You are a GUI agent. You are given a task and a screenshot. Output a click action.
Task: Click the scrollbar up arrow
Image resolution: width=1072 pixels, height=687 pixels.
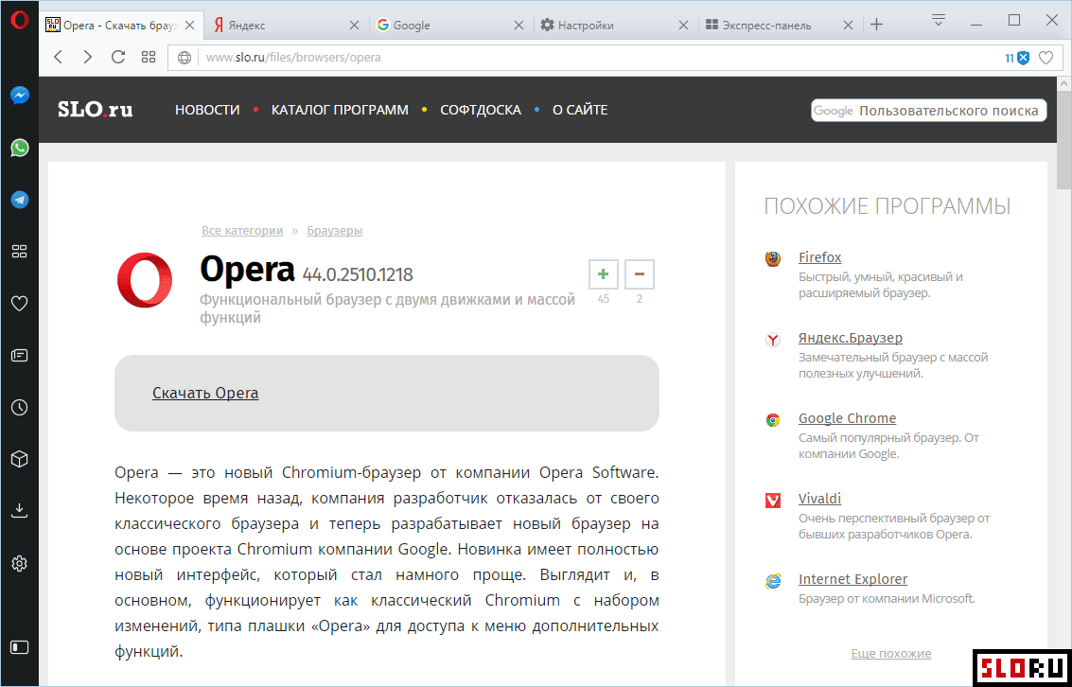(x=1064, y=83)
